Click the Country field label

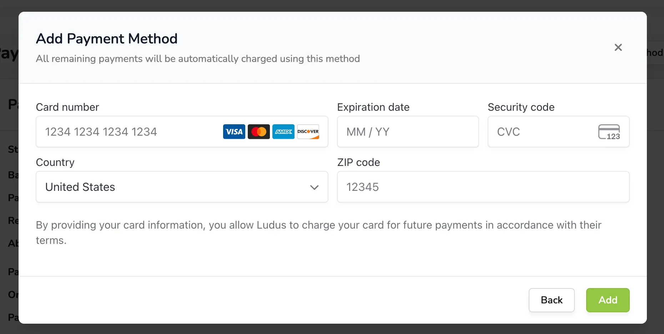tap(55, 162)
